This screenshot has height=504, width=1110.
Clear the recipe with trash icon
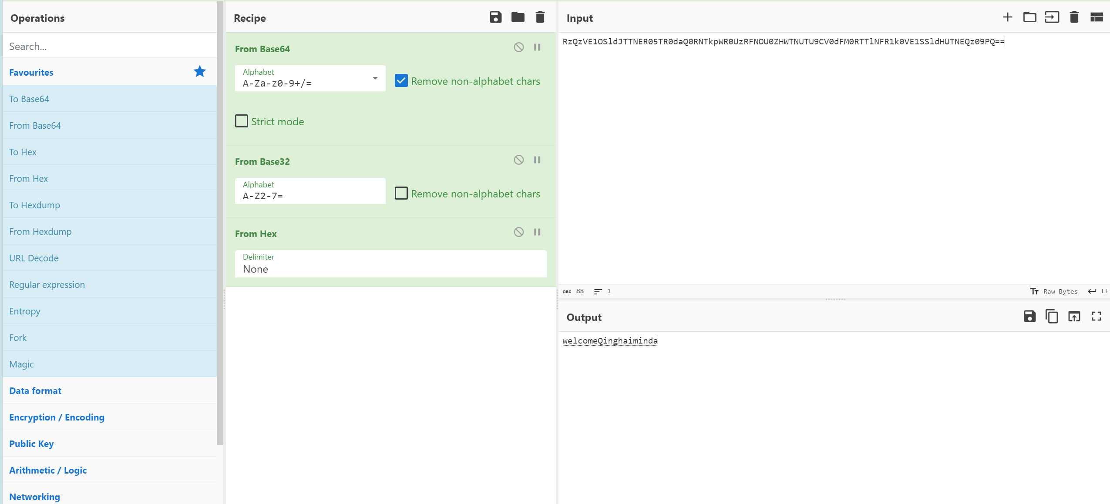coord(540,17)
